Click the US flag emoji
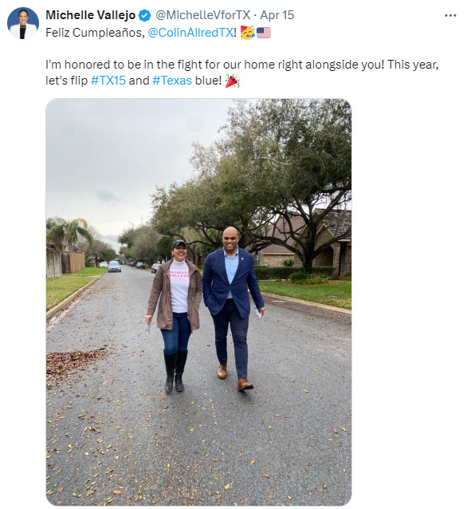Screen dimensions: 467x509 pos(264,33)
